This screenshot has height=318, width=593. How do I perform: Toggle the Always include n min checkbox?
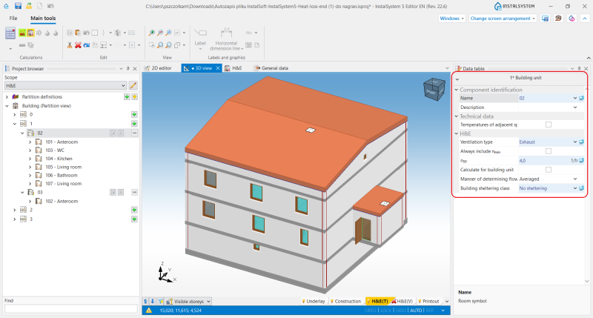[x=549, y=151]
